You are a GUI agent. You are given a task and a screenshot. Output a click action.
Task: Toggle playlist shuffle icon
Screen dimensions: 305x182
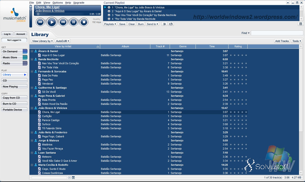[164, 24]
